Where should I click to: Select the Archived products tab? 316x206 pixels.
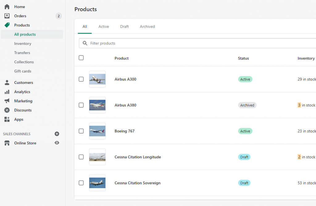(147, 27)
